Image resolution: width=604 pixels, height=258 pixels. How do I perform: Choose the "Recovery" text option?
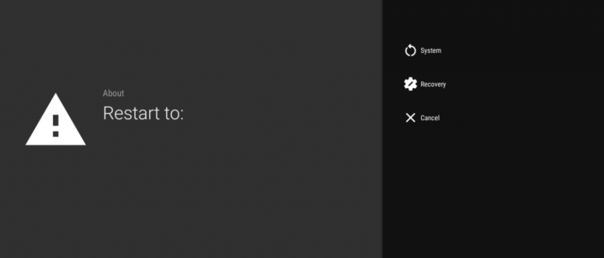point(433,84)
